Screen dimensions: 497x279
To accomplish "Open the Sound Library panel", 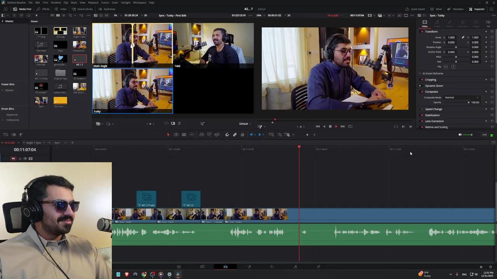I will pos(82,9).
